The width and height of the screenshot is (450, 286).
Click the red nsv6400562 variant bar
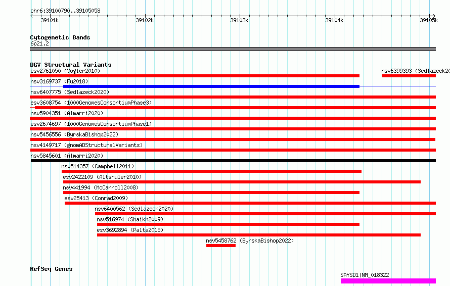(x=265, y=214)
